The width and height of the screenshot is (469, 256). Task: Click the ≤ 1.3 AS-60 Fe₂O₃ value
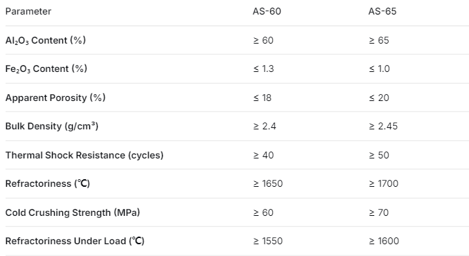point(263,68)
